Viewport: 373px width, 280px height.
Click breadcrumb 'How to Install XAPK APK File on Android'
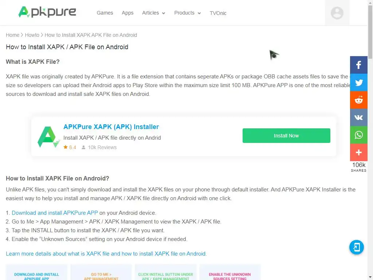(x=91, y=35)
